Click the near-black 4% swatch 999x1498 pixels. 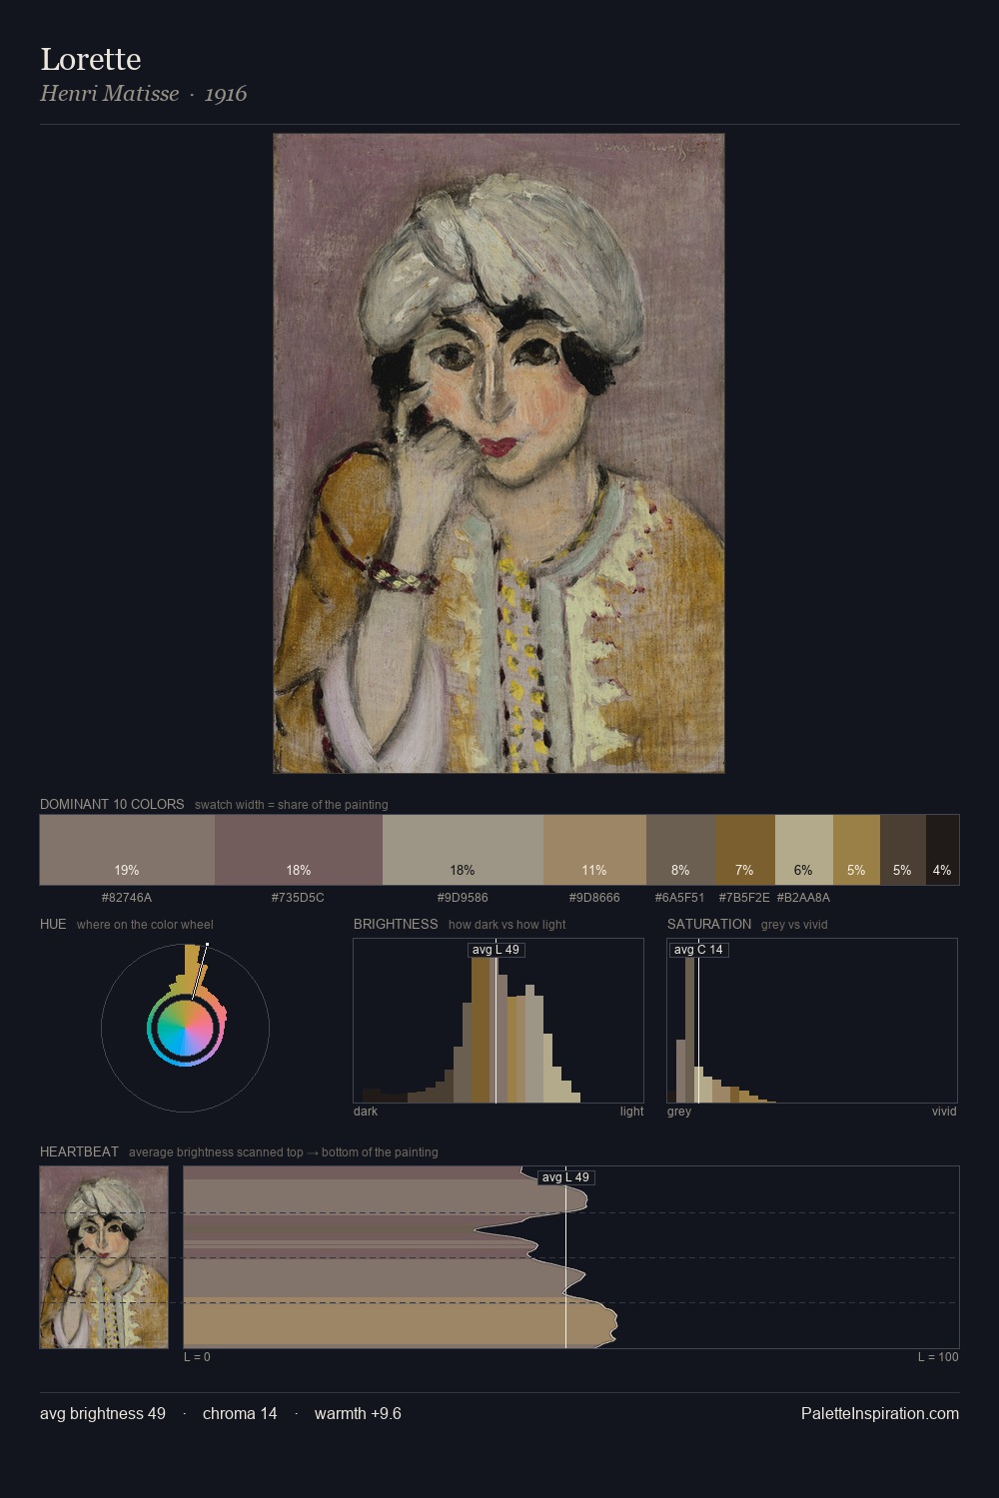tap(942, 850)
